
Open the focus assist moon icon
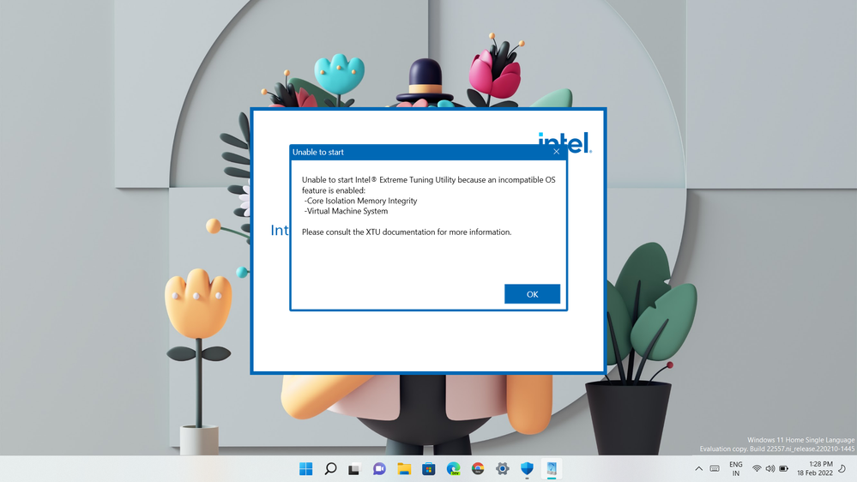coord(842,469)
